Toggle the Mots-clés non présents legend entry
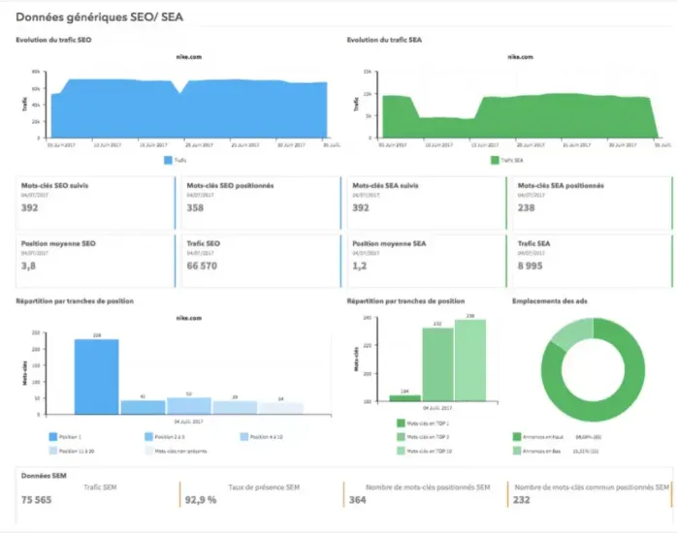The image size is (677, 533). pyautogui.click(x=176, y=451)
